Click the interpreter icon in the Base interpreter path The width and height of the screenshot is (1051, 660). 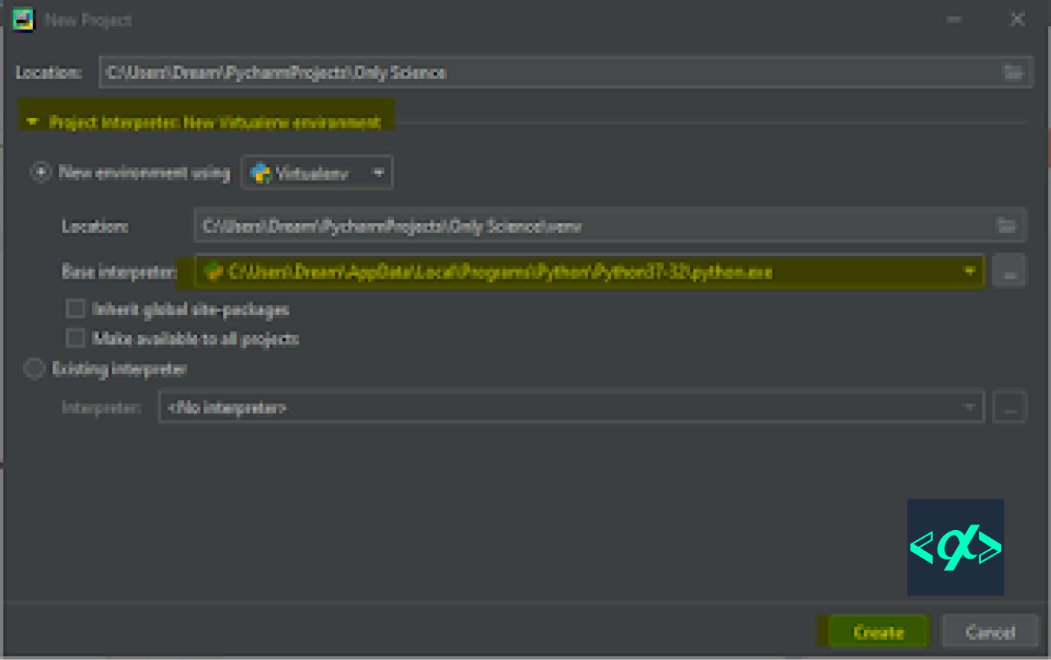[211, 271]
